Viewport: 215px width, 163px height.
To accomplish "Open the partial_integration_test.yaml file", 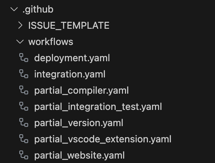I will coord(98,107).
